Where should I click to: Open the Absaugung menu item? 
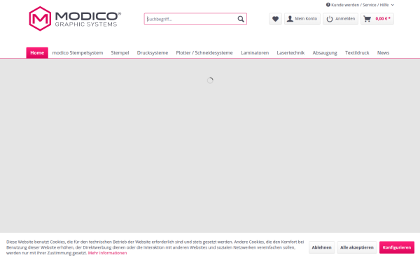[x=325, y=52]
